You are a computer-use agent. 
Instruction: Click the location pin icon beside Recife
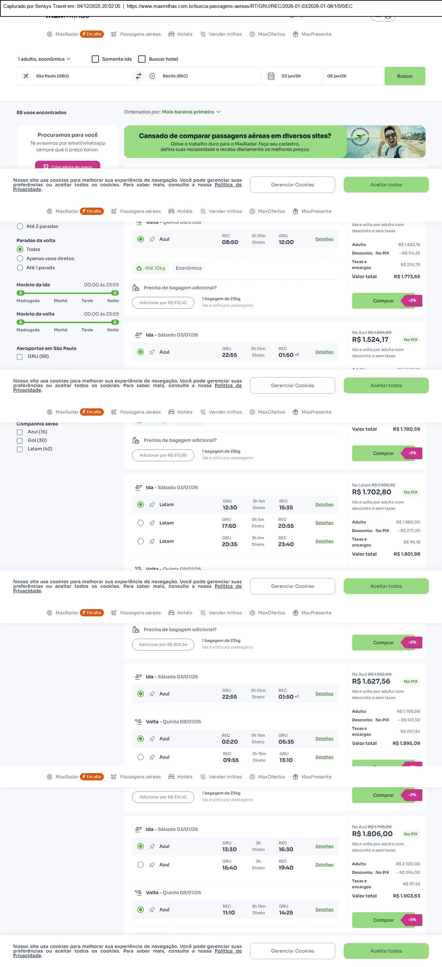point(152,76)
